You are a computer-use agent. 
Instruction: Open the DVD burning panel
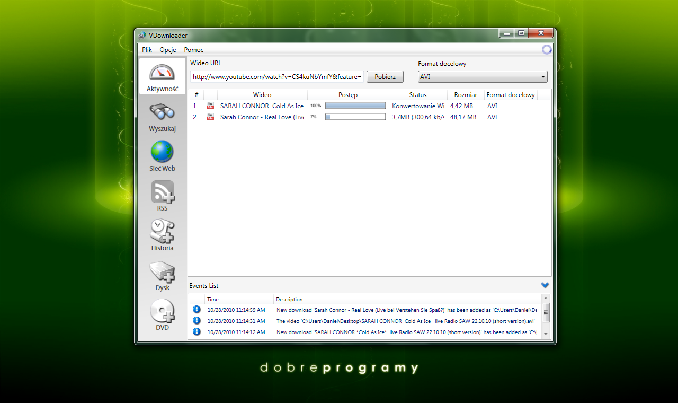162,316
